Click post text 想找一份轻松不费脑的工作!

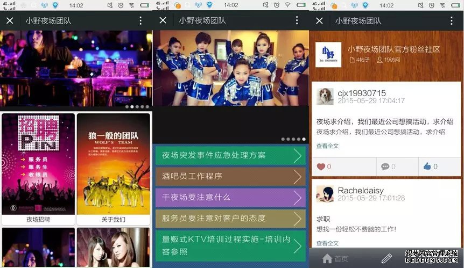tap(356, 229)
